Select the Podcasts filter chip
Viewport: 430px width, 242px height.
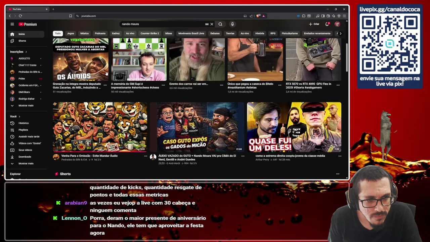pyautogui.click(x=100, y=33)
